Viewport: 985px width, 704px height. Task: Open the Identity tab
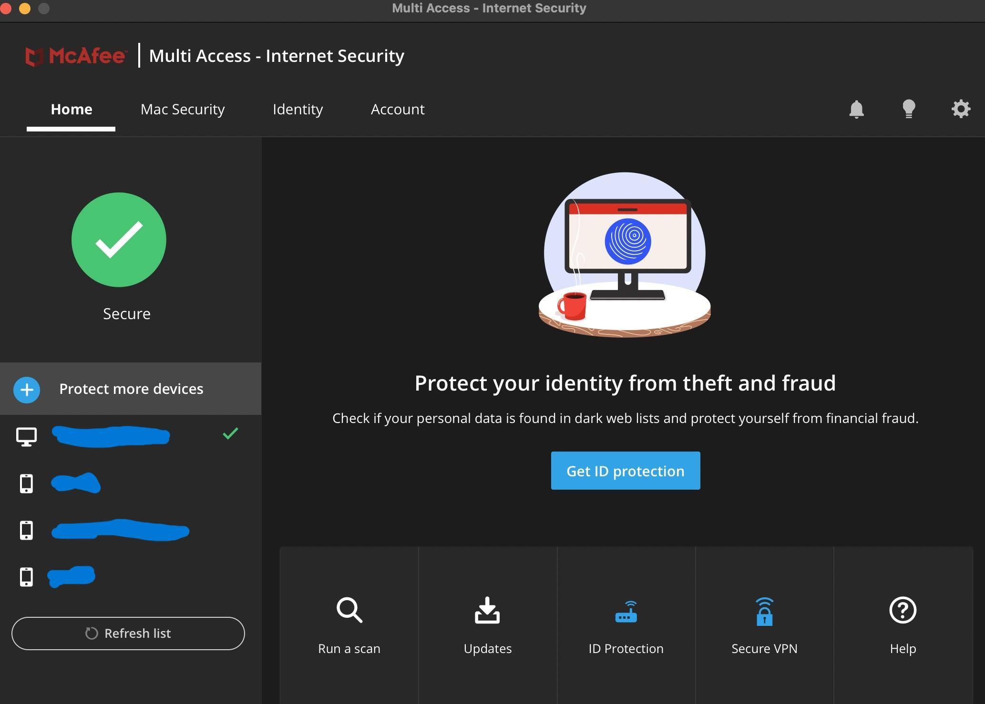point(298,110)
